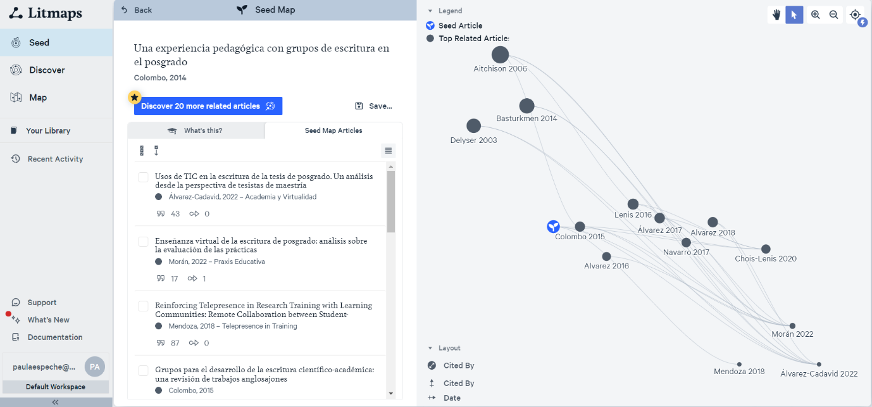The image size is (872, 407).
Task: Open Discover in the sidebar
Action: tap(47, 70)
